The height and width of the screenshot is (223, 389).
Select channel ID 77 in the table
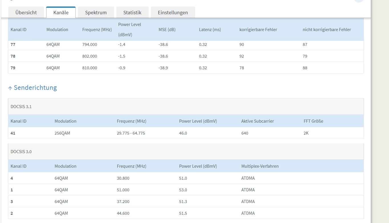13,45
